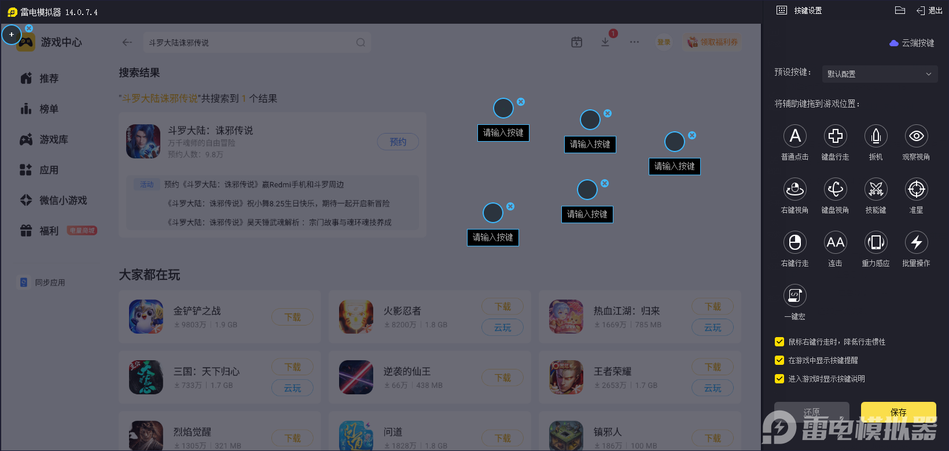Select the 连击 repeat-tap tool
This screenshot has width=949, height=451.
[836, 242]
